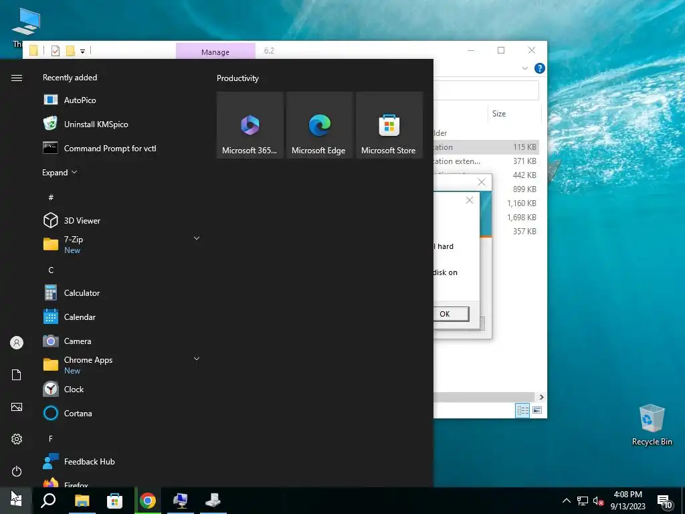685x514 pixels.
Task: Click Properties icon in Explorer title bar
Action: [56, 51]
